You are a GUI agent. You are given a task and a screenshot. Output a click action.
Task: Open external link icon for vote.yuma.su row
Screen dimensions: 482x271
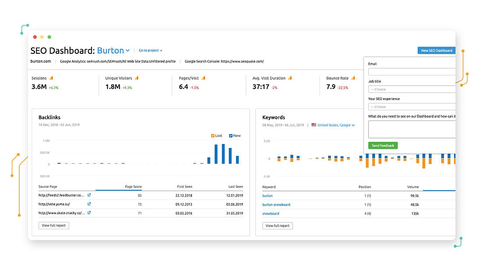(x=89, y=204)
